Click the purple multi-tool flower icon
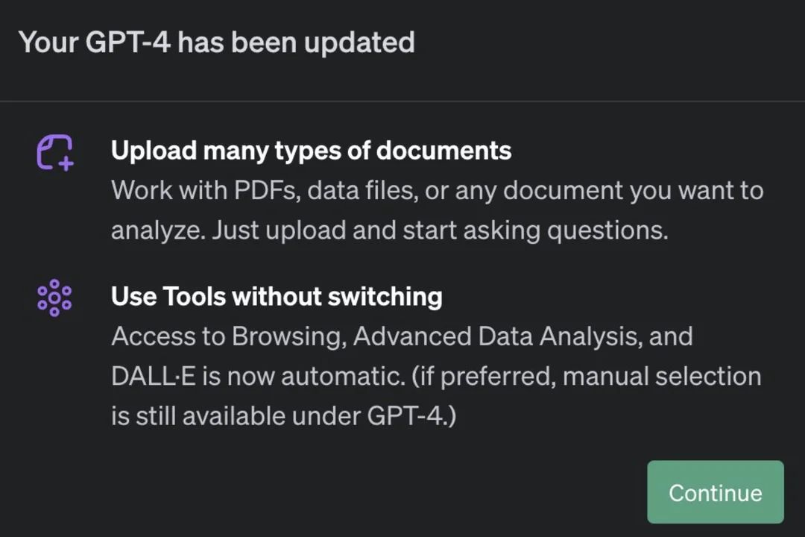This screenshot has width=805, height=537. [x=54, y=297]
